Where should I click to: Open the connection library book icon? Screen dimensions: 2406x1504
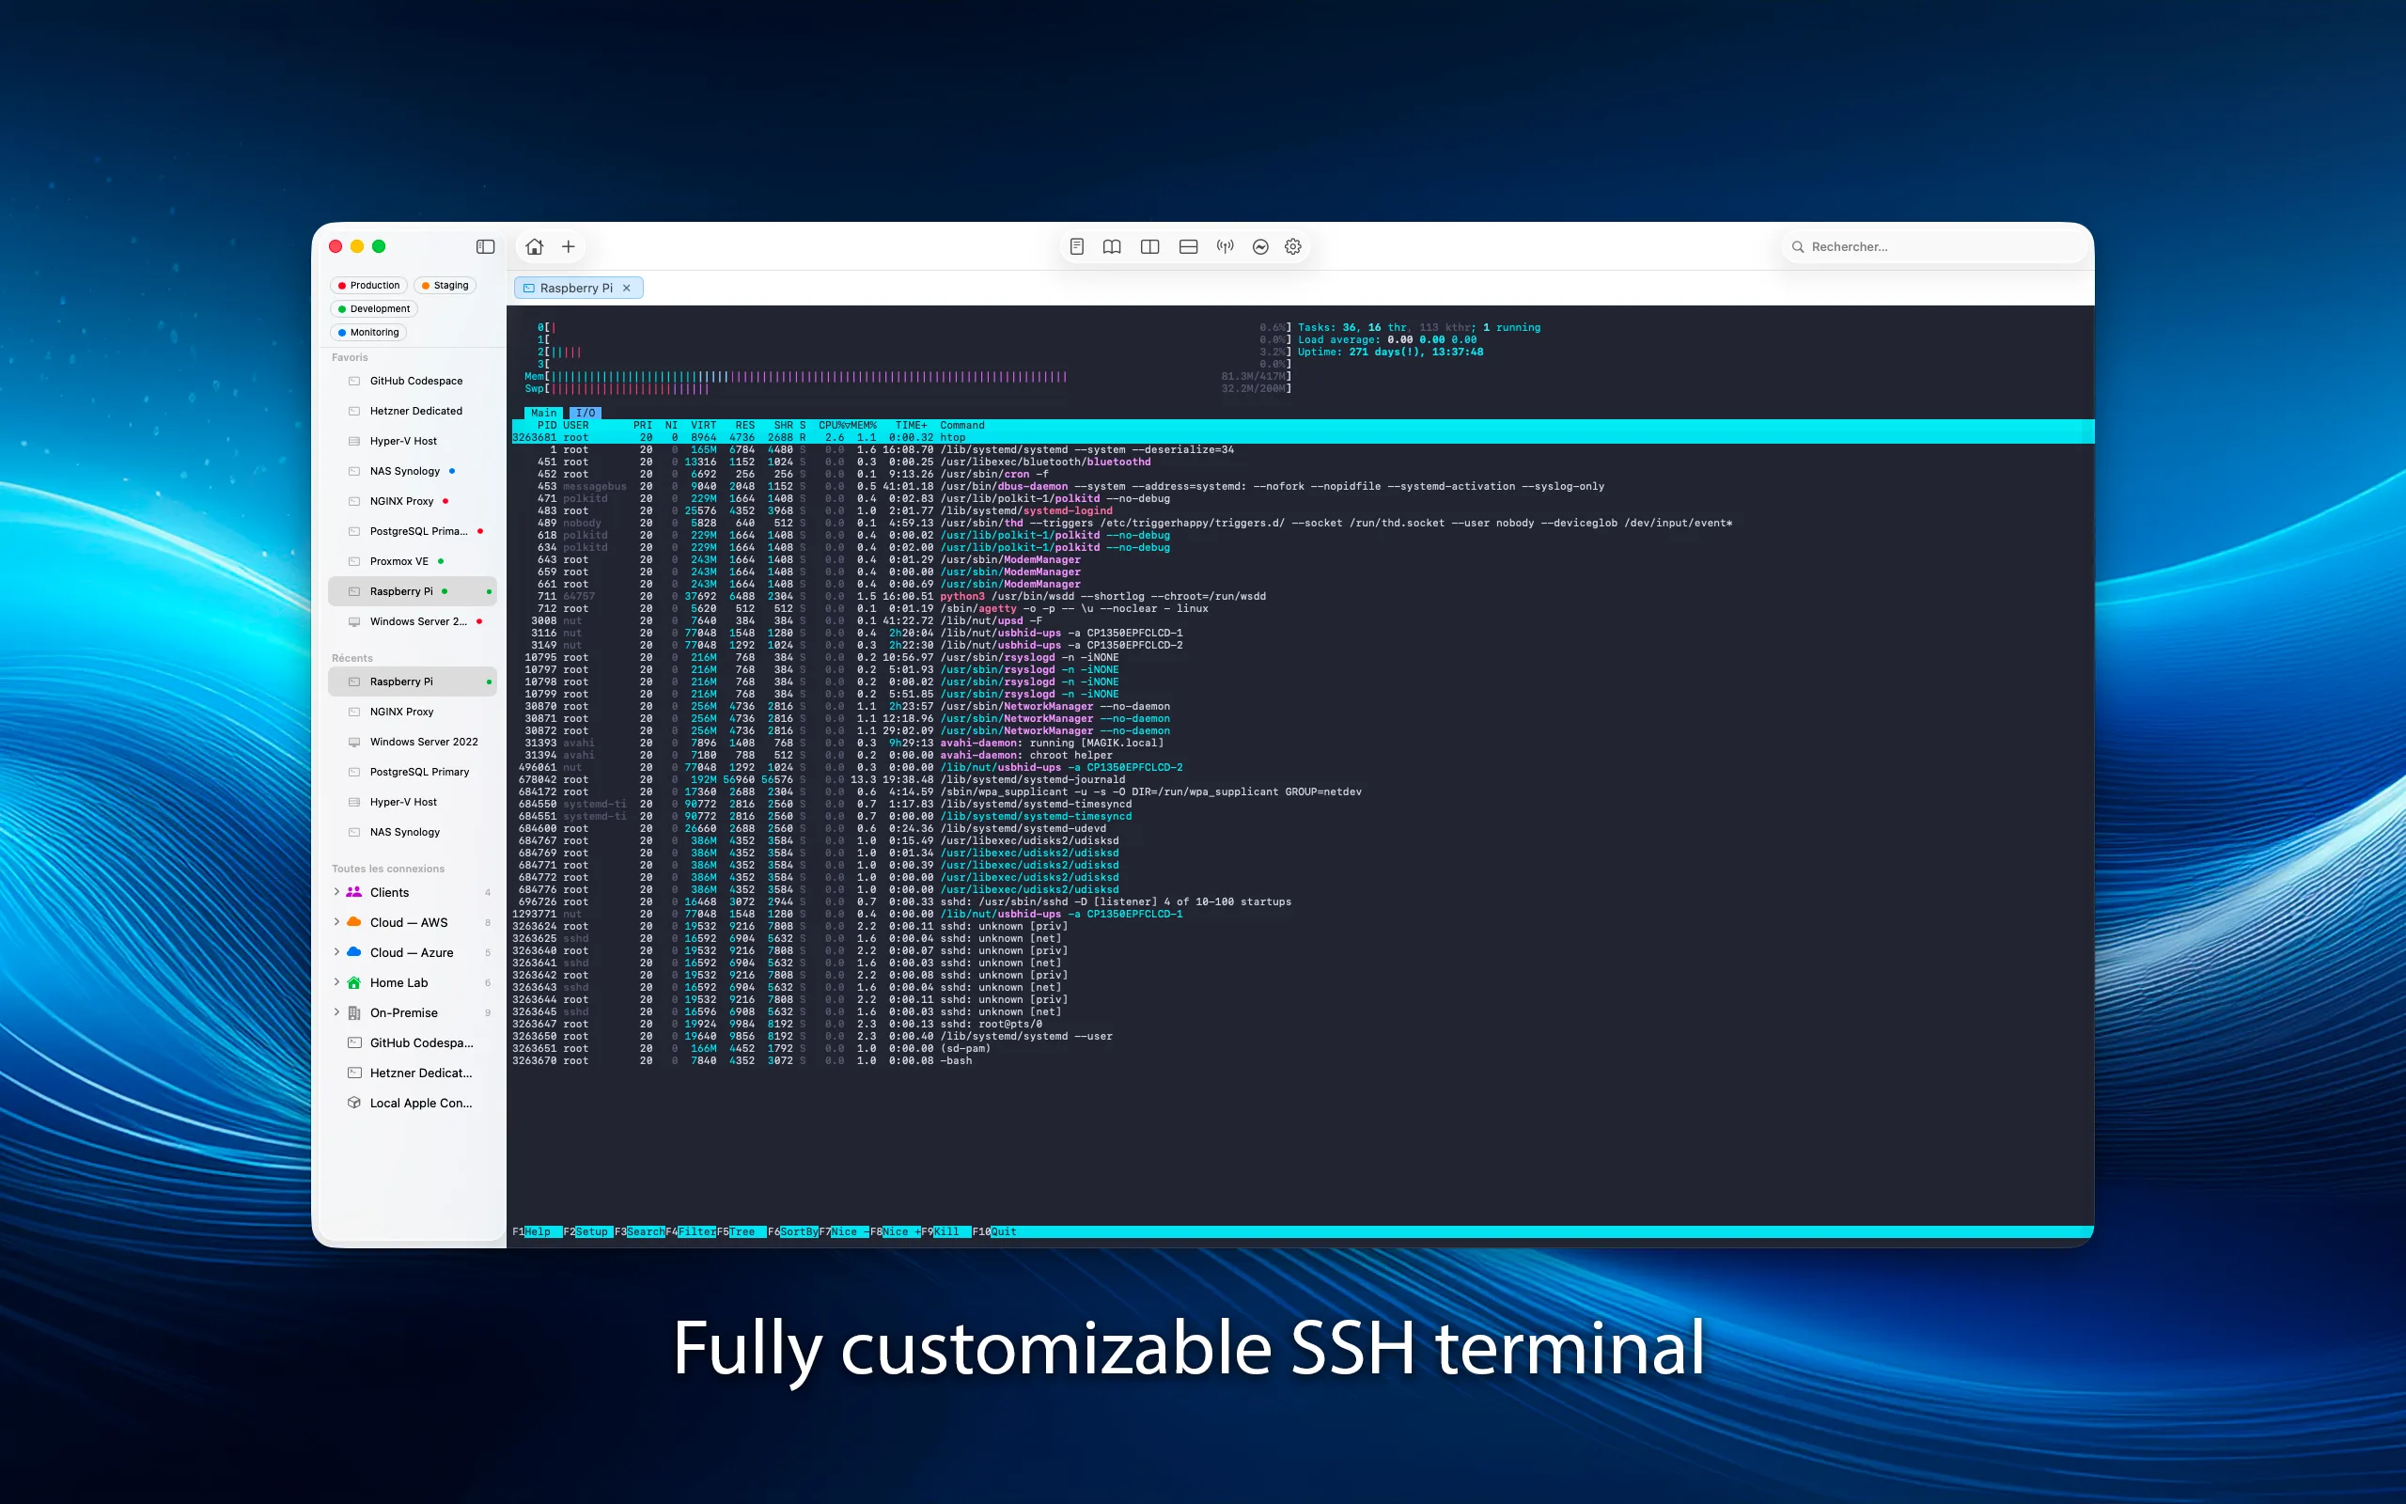point(1113,245)
